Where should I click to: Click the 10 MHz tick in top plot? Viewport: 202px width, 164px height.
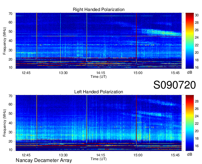click(11, 67)
